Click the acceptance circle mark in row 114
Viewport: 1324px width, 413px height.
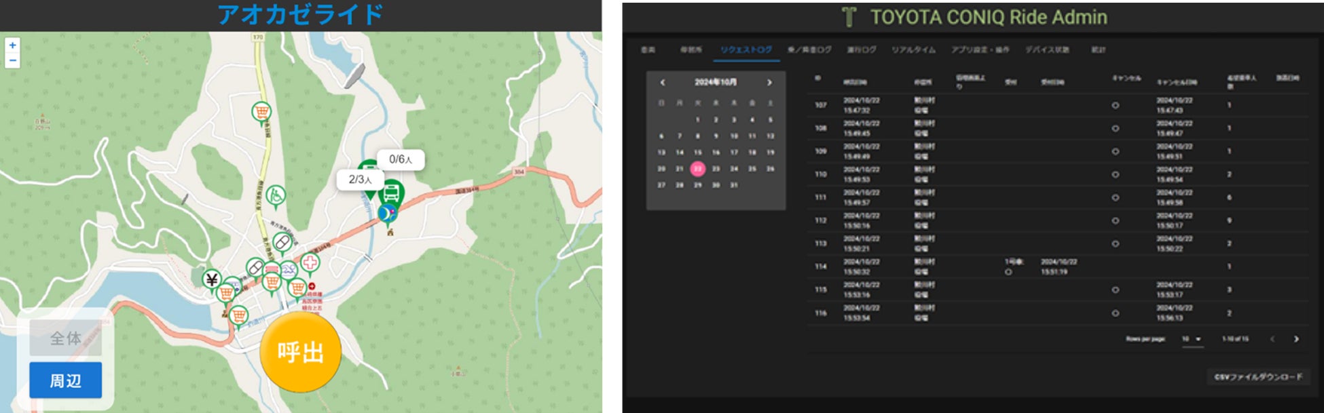point(1008,272)
